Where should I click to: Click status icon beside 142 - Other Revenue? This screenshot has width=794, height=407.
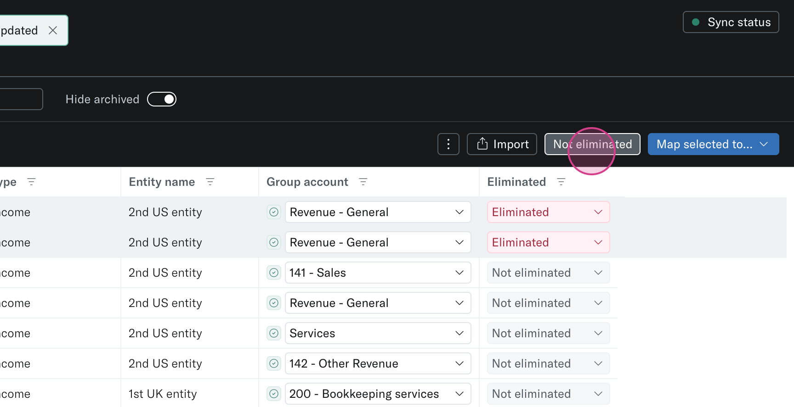click(274, 363)
